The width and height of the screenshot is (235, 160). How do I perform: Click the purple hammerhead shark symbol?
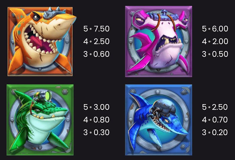coord(158,42)
